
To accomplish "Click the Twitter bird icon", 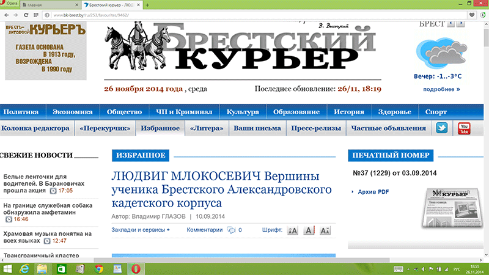I will pos(441,128).
